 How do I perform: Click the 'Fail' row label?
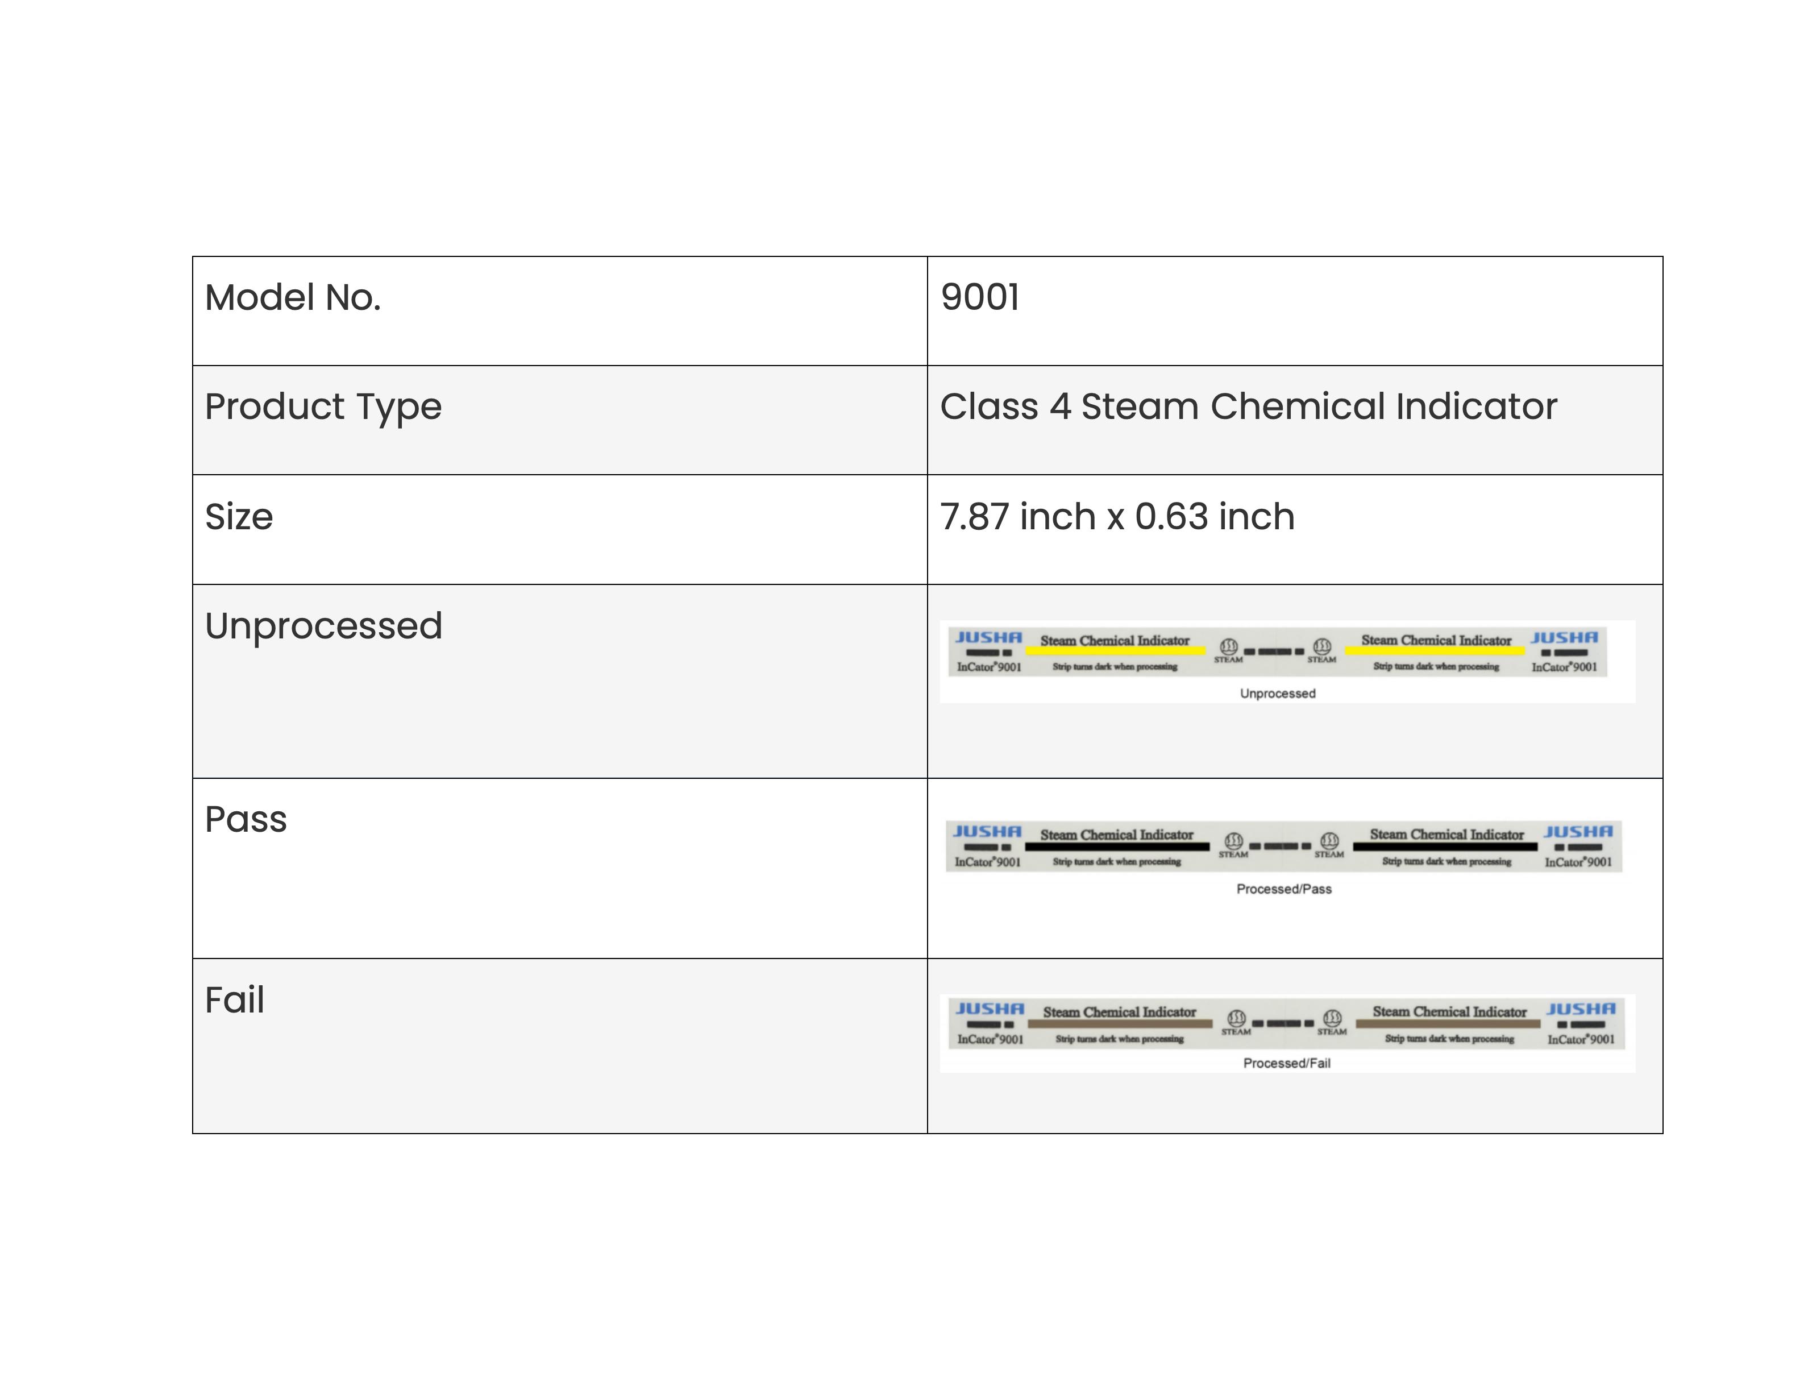coord(235,1000)
